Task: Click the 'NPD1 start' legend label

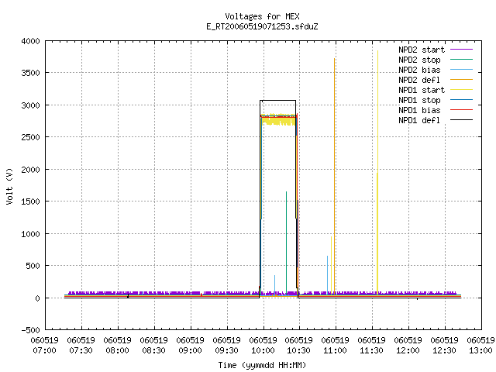Action: click(422, 90)
